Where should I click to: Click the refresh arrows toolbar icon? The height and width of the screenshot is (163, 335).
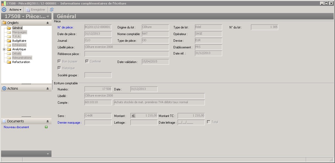click(52, 10)
